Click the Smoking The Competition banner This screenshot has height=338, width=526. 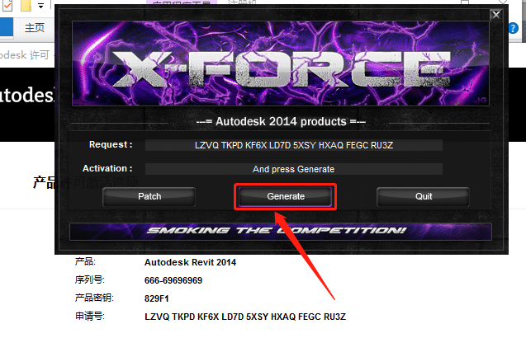281,232
